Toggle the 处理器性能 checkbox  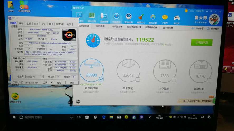[101, 79]
